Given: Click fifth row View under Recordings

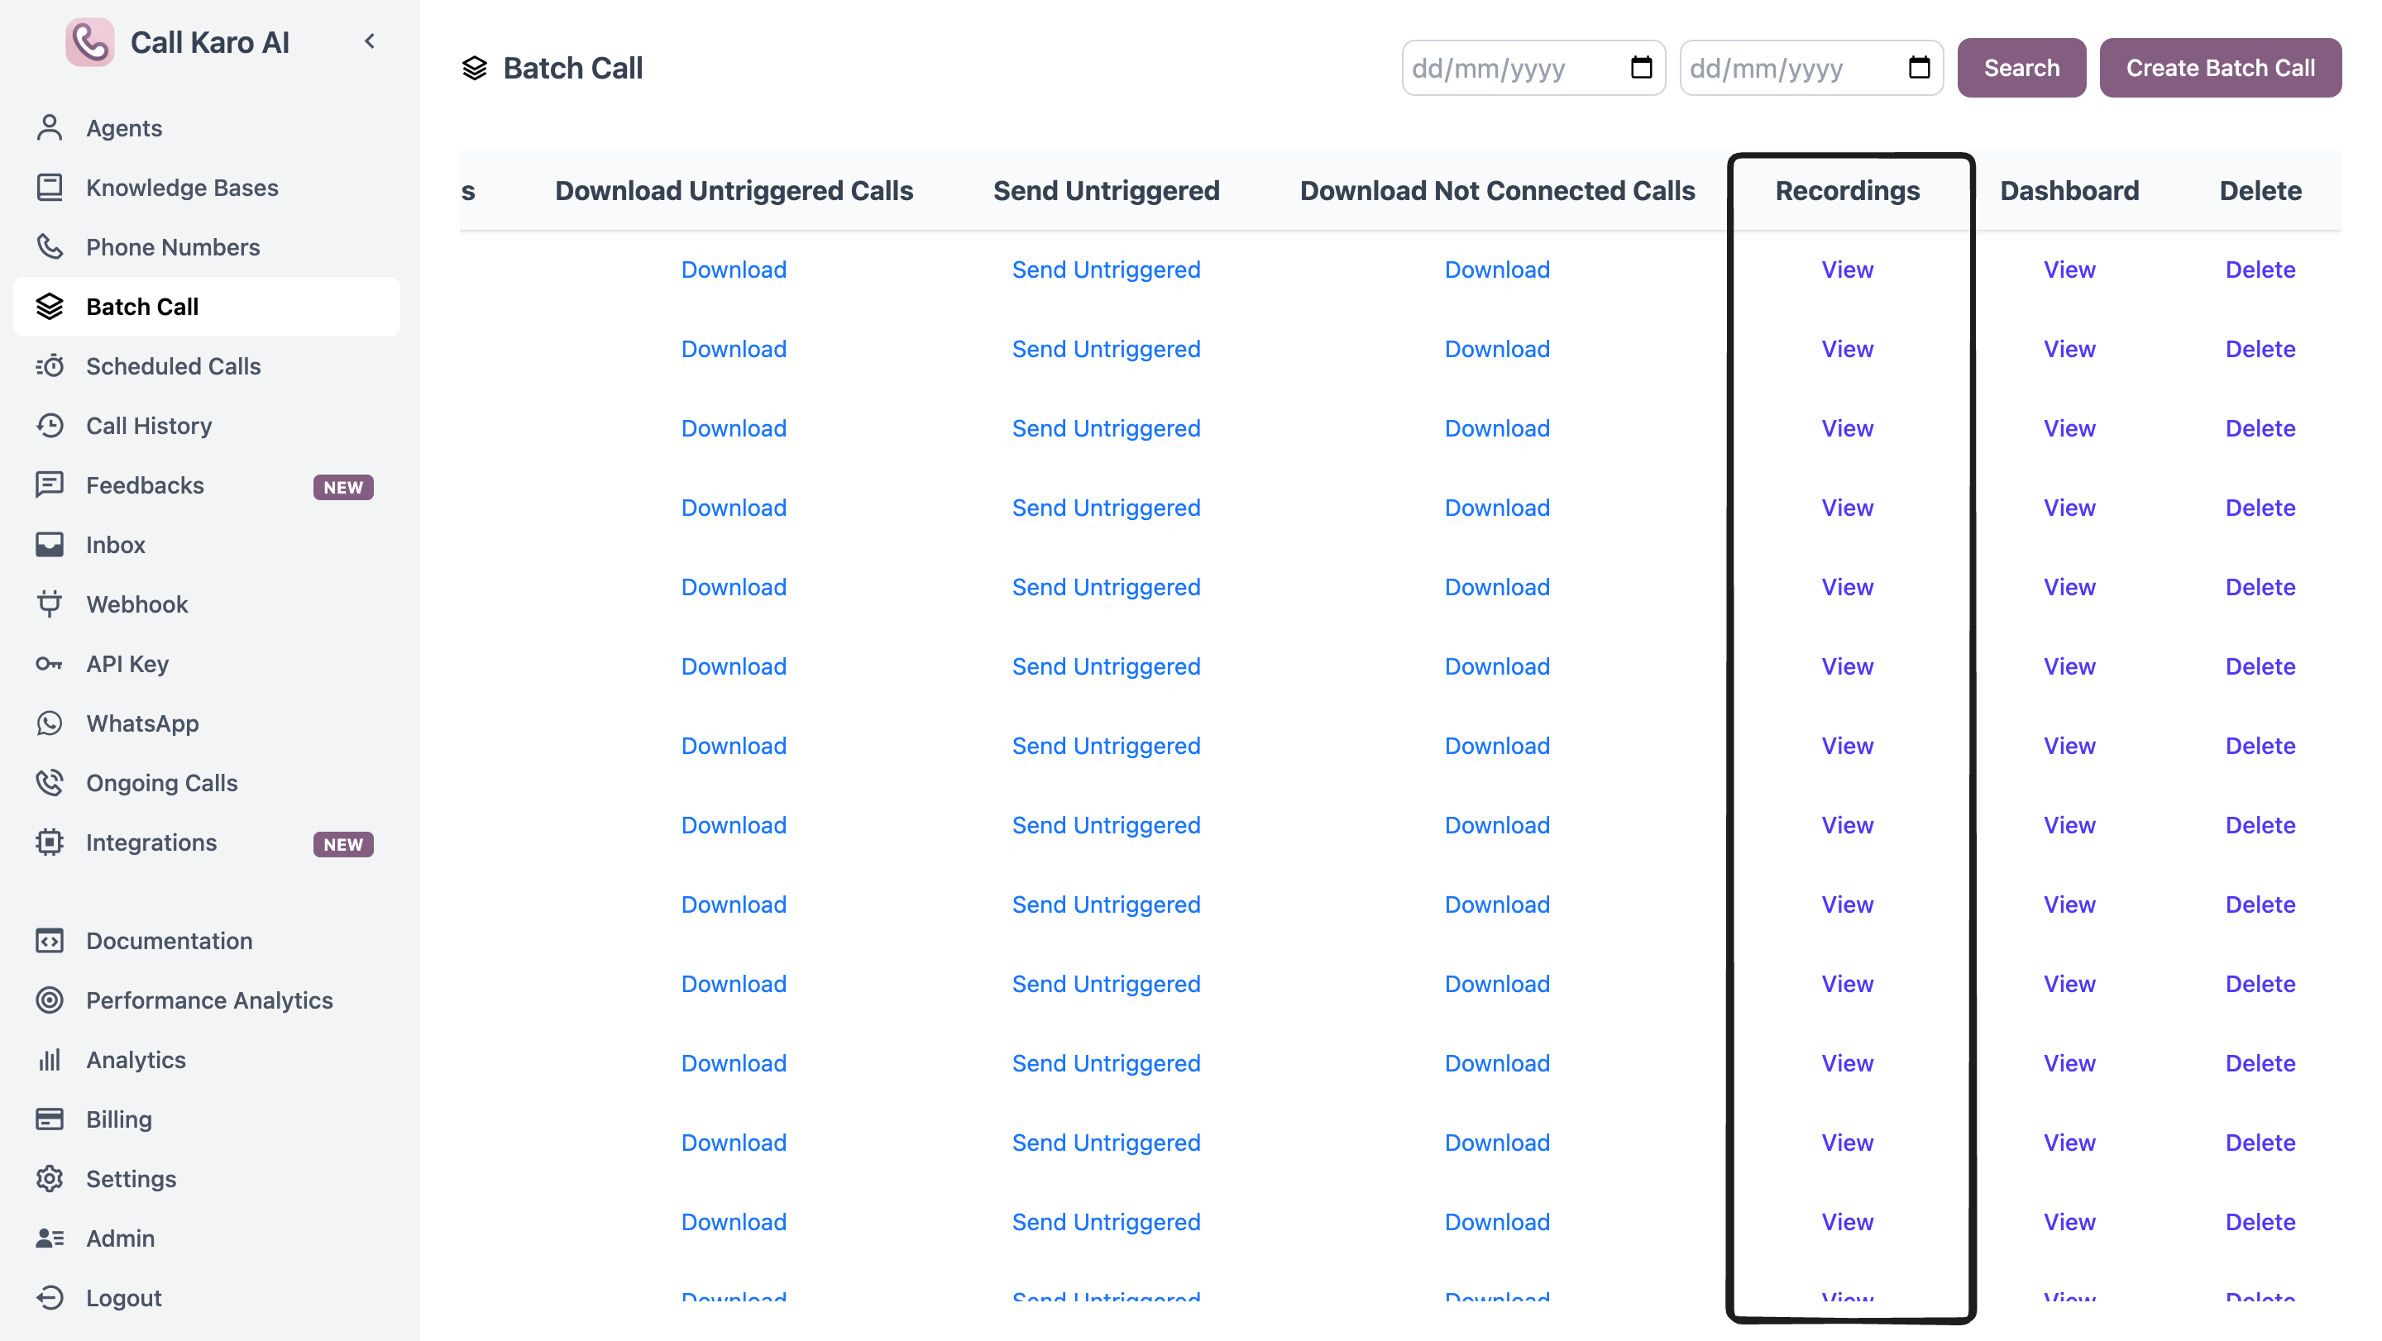Looking at the screenshot, I should (x=1847, y=587).
